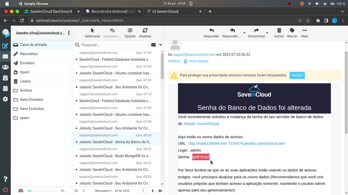Open the account three-dot menu
Screen dimensions: 348x195
pos(69,33)
